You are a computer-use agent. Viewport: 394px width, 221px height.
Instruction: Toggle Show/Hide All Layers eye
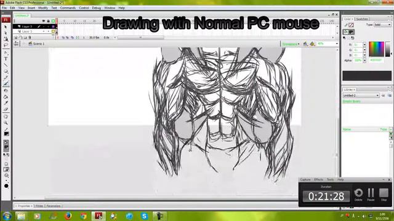coord(44,21)
